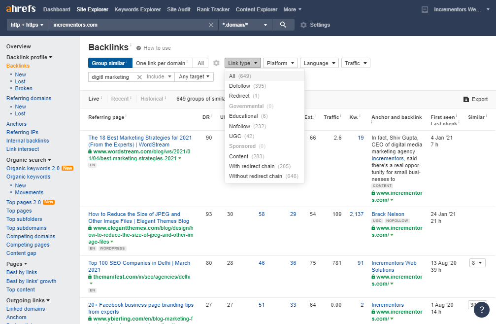The height and width of the screenshot is (324, 496).
Task: Open Link intersect in sidebar
Action: 23,149
